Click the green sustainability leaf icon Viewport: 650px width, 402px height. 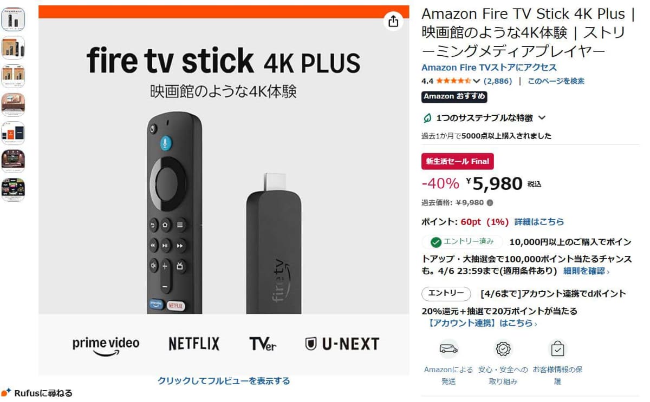coord(427,118)
